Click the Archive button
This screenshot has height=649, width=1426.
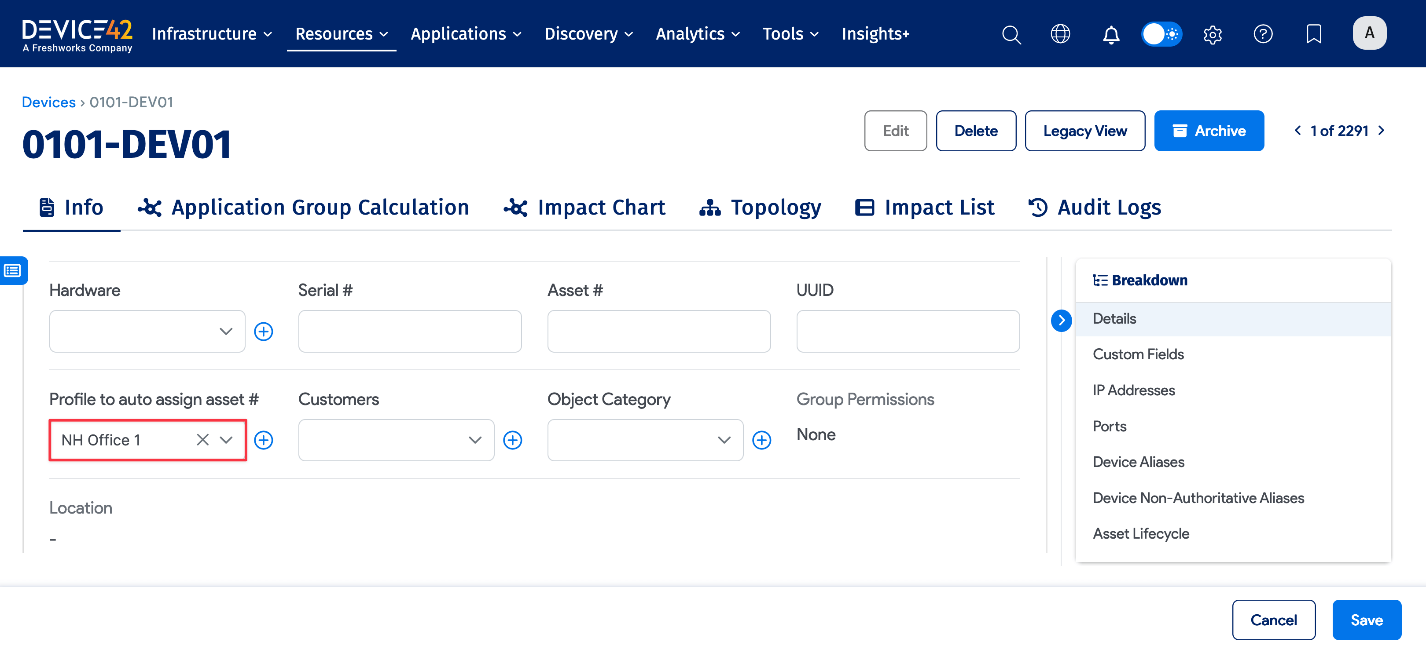[x=1209, y=131]
